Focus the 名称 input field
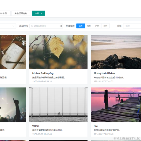 click(x=132, y=26)
